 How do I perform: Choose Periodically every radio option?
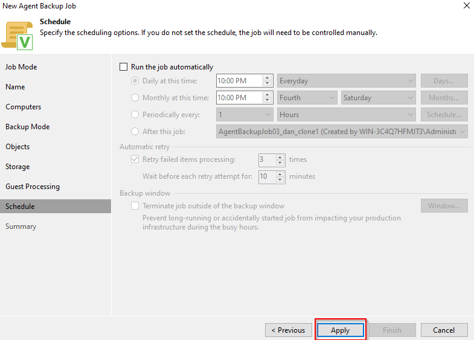pyautogui.click(x=135, y=115)
